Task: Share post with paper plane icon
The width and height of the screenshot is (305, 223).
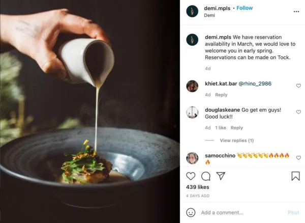Action: click(221, 176)
